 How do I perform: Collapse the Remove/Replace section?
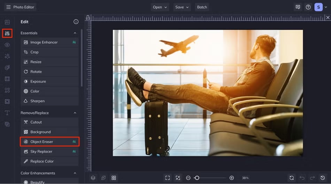(x=75, y=113)
